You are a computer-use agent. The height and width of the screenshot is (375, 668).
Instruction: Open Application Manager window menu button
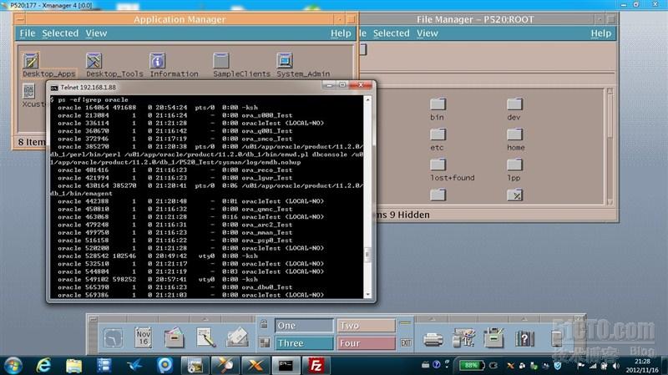20,19
